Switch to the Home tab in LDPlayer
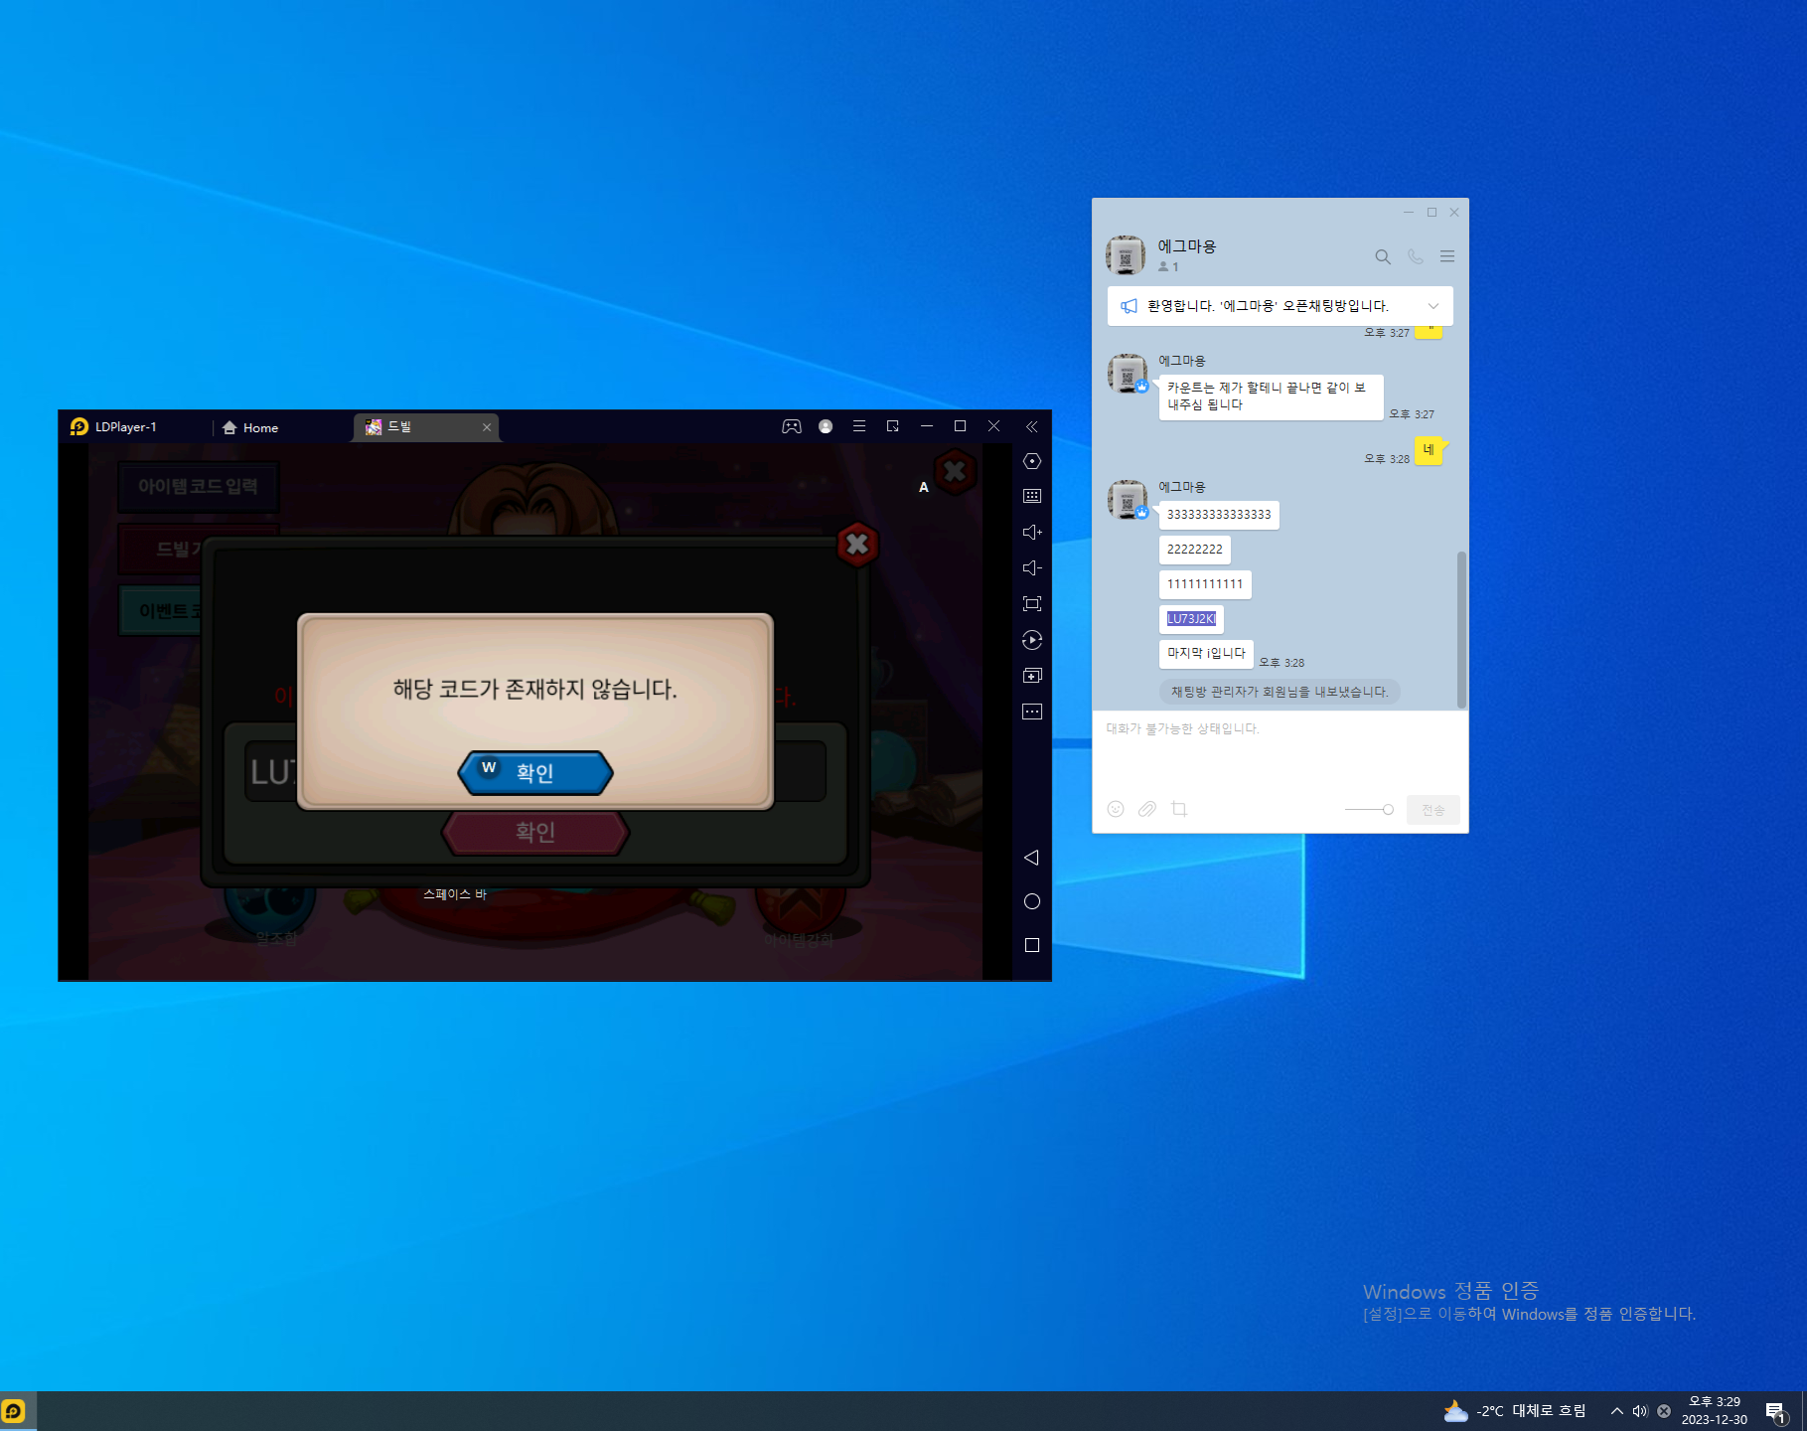Image resolution: width=1807 pixels, height=1431 pixels. click(x=250, y=427)
